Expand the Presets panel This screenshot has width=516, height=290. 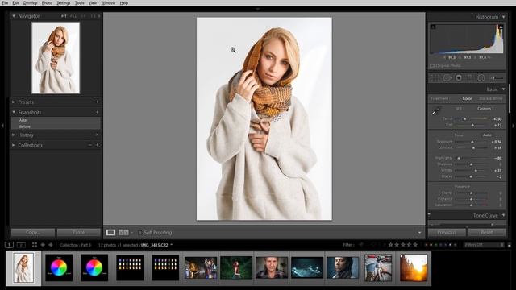coord(14,102)
